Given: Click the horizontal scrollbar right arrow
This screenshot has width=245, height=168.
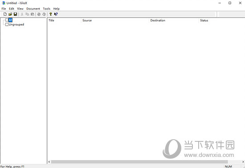Looking at the screenshot, I should [x=243, y=162].
